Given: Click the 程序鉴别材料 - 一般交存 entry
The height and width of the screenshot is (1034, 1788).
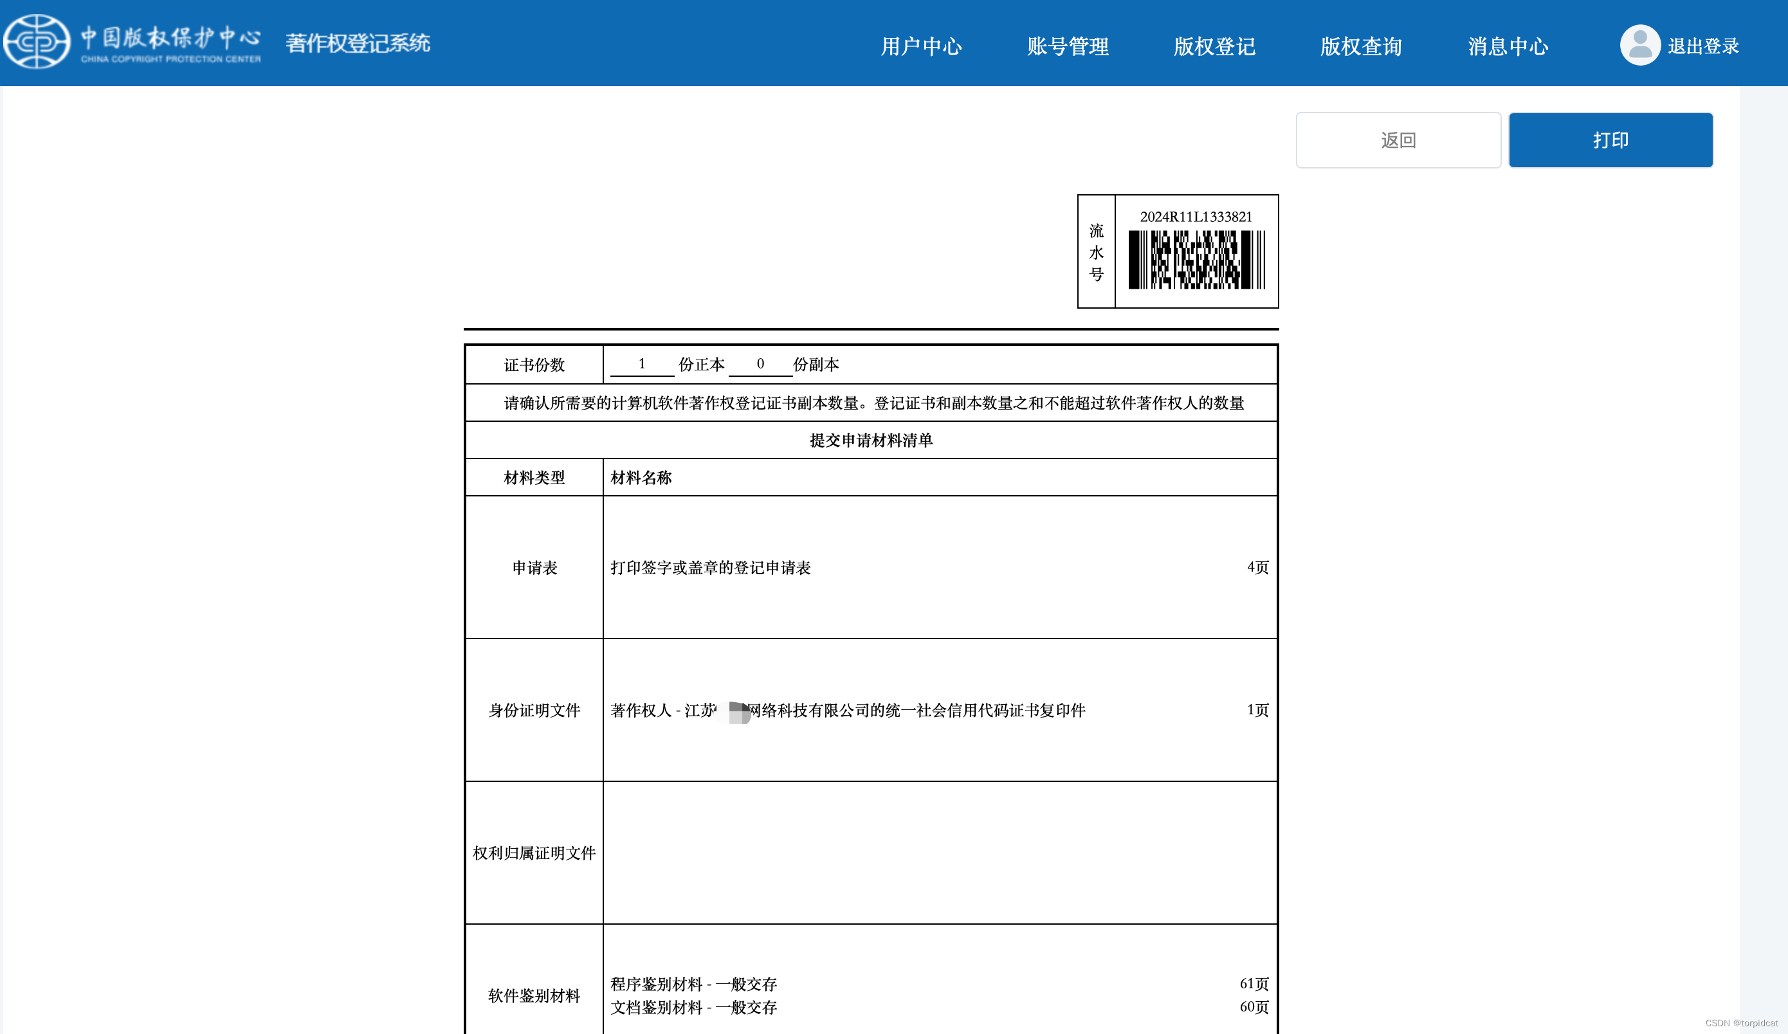Looking at the screenshot, I should pyautogui.click(x=693, y=984).
